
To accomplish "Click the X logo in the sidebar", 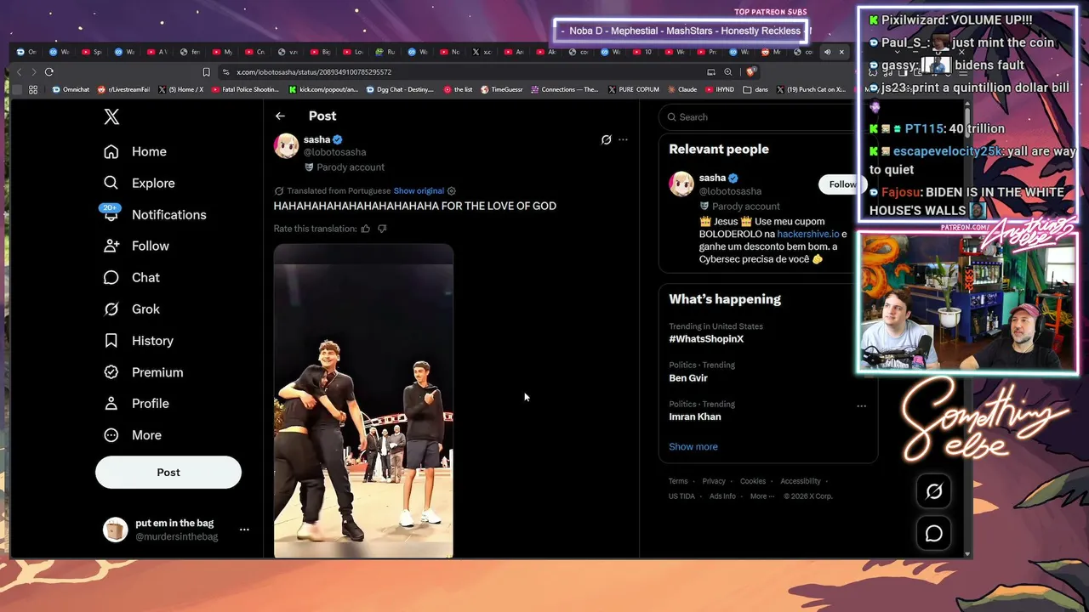I will pyautogui.click(x=111, y=117).
